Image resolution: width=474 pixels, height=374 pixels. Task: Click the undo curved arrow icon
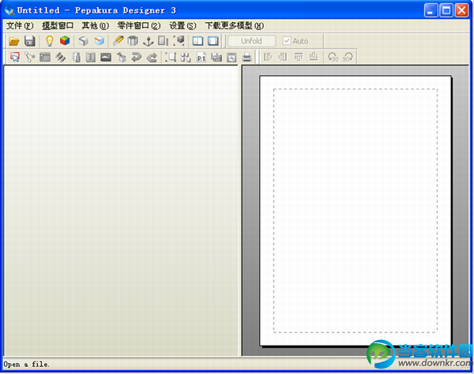click(x=137, y=57)
